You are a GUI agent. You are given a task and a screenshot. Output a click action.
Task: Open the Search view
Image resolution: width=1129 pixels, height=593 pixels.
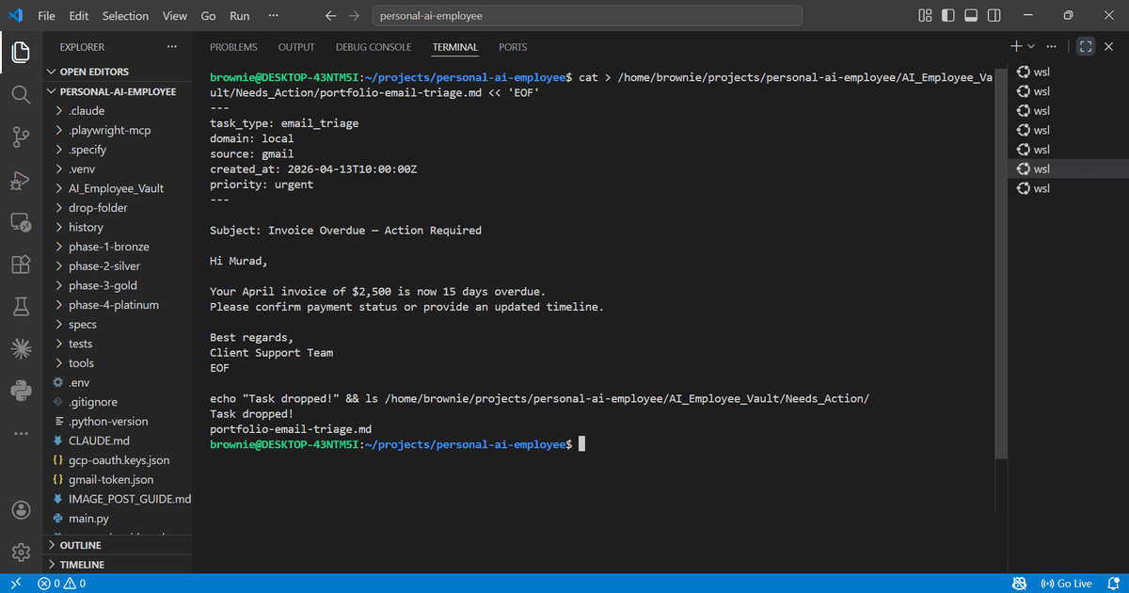click(x=21, y=94)
